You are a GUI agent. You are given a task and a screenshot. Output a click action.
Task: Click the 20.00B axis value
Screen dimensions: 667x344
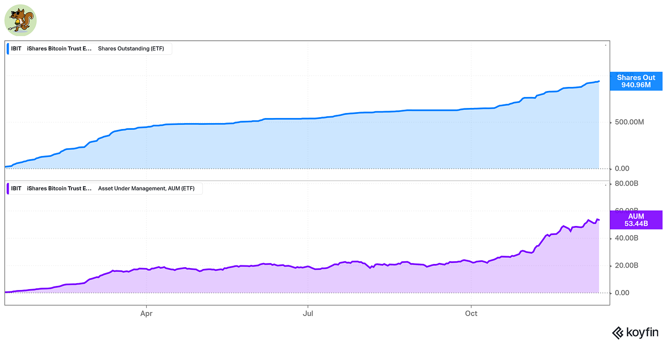[626, 265]
